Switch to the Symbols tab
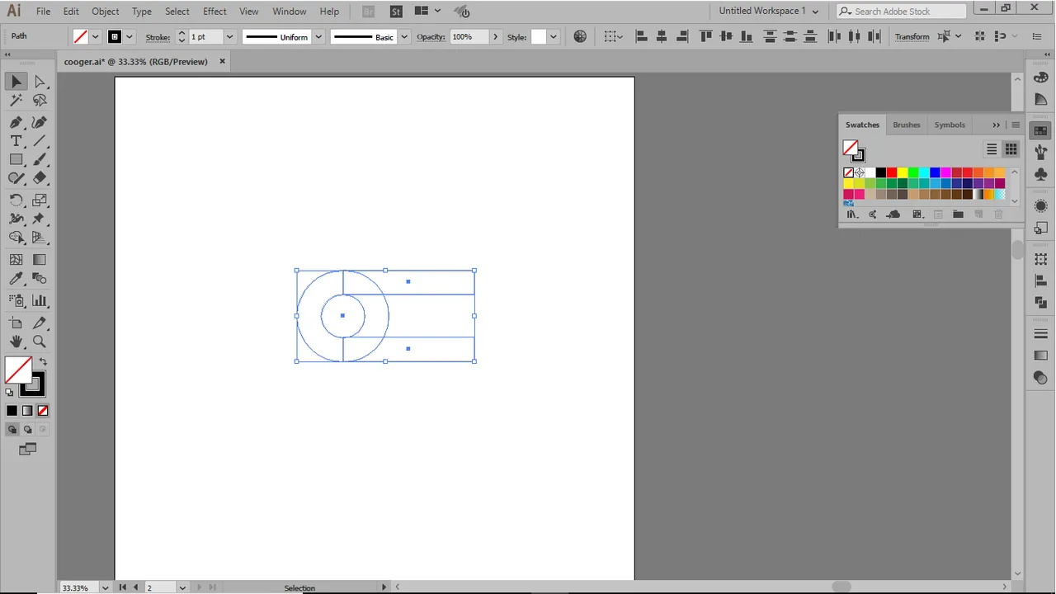The height and width of the screenshot is (594, 1056). point(950,125)
